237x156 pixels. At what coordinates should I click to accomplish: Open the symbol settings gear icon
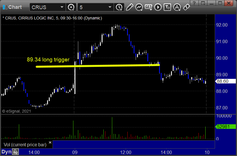coord(71,7)
